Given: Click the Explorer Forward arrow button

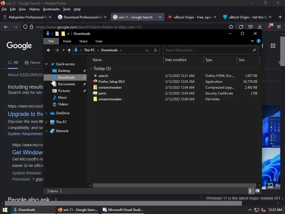Looking at the screenshot, I should (x=57, y=50).
